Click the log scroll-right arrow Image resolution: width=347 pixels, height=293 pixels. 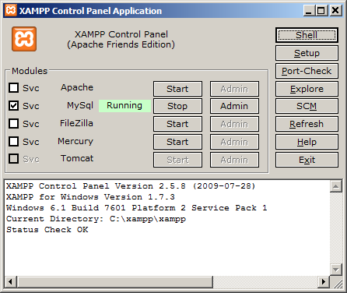pyautogui.click(x=324, y=282)
